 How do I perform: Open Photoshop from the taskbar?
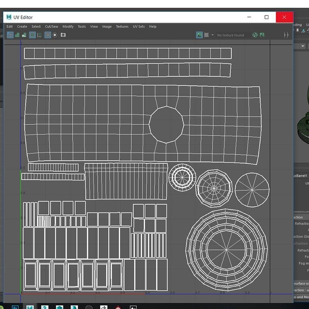[x=15, y=307]
